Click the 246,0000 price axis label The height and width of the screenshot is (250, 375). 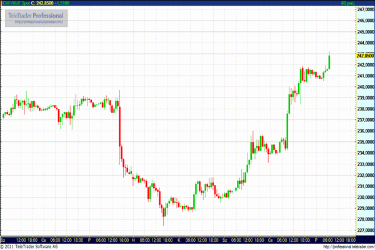click(x=366, y=21)
